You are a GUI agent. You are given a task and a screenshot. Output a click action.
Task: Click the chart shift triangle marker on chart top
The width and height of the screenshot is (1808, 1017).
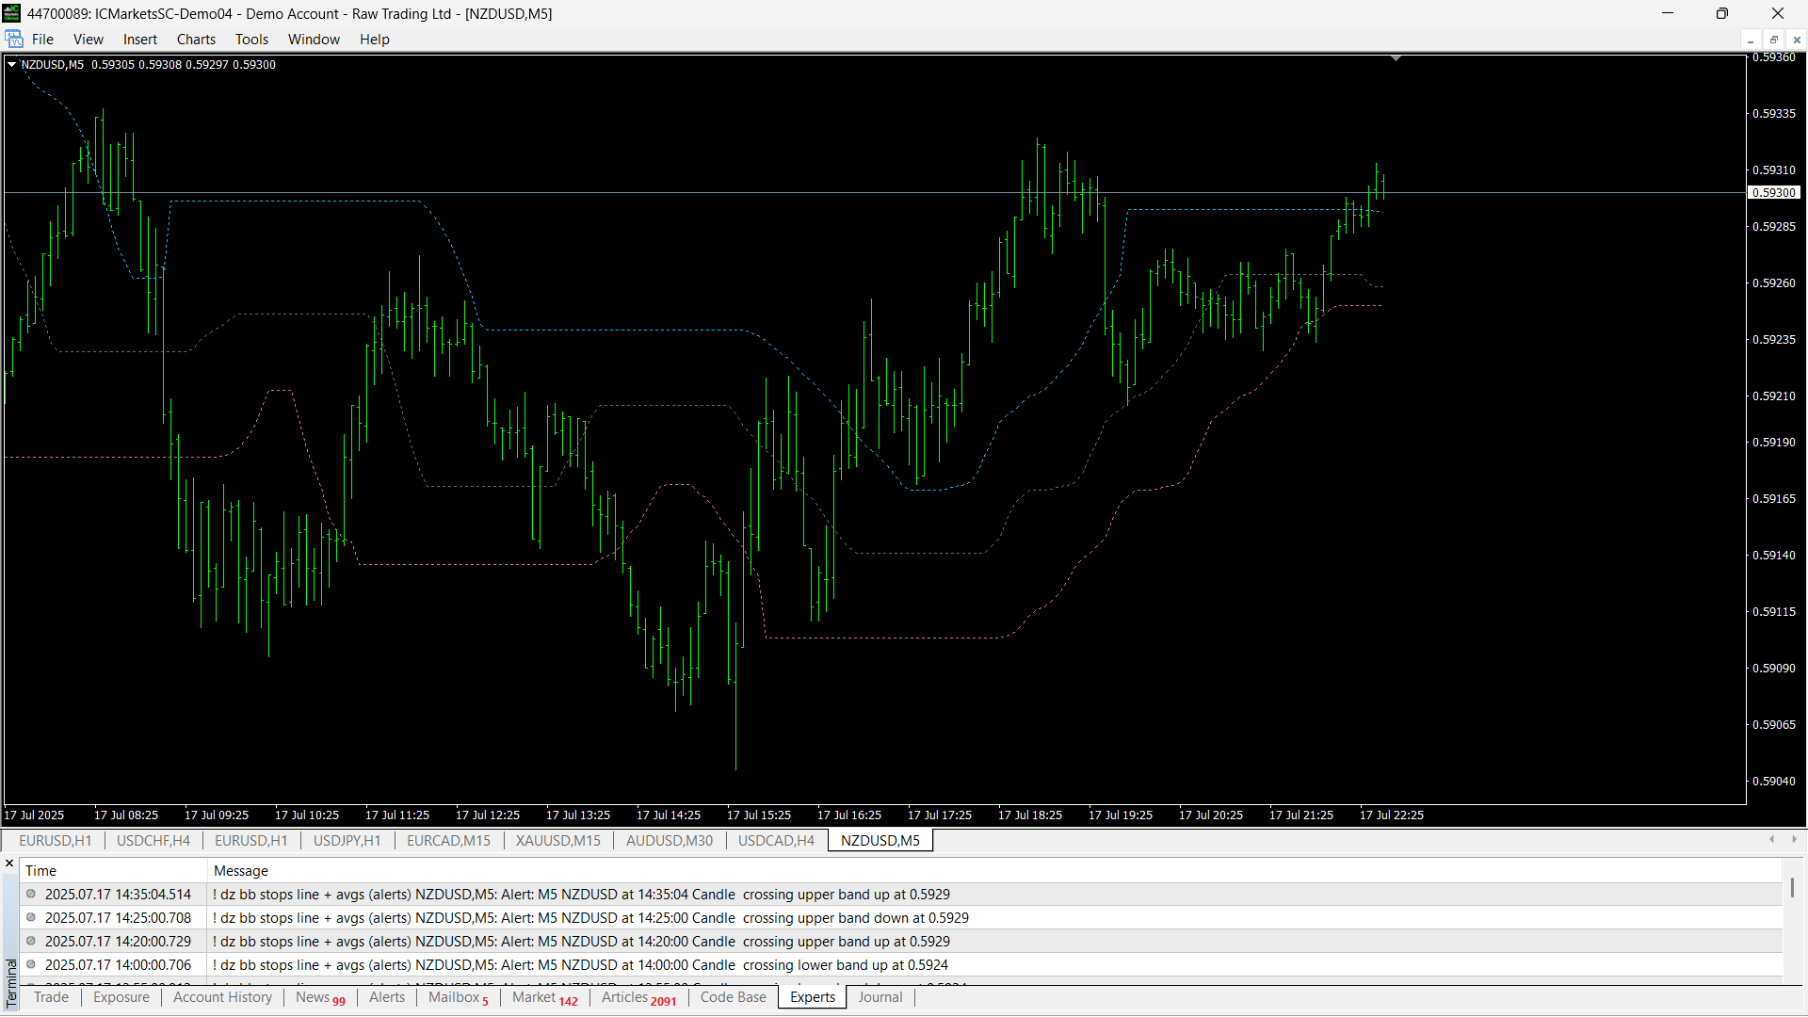[x=1396, y=58]
